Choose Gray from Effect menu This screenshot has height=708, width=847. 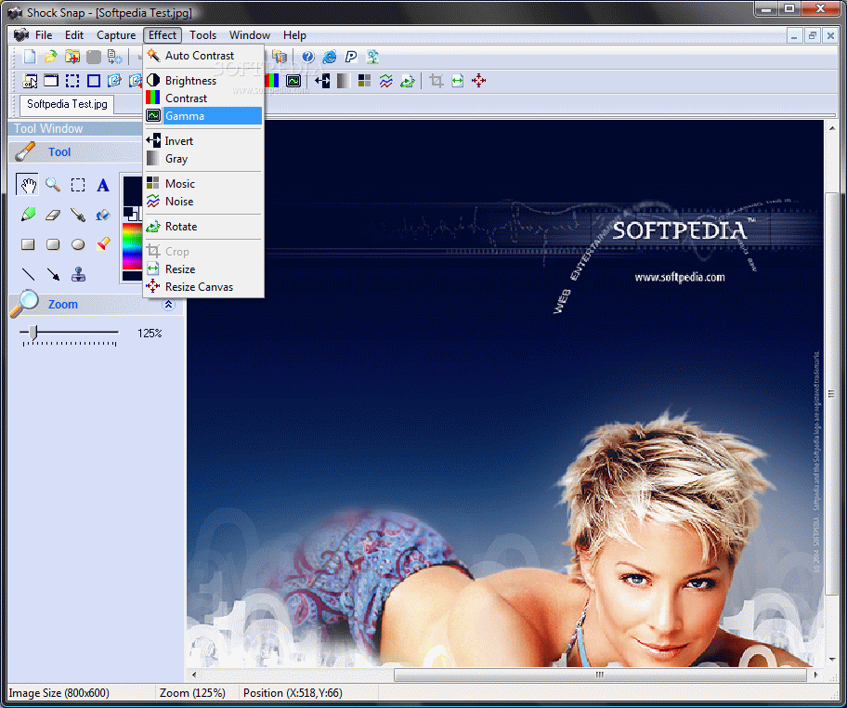(x=203, y=159)
